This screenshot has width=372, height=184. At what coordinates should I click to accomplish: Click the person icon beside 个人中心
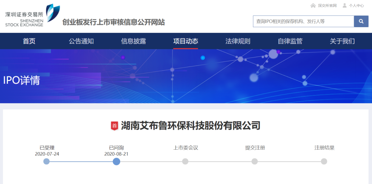tap(344, 5)
